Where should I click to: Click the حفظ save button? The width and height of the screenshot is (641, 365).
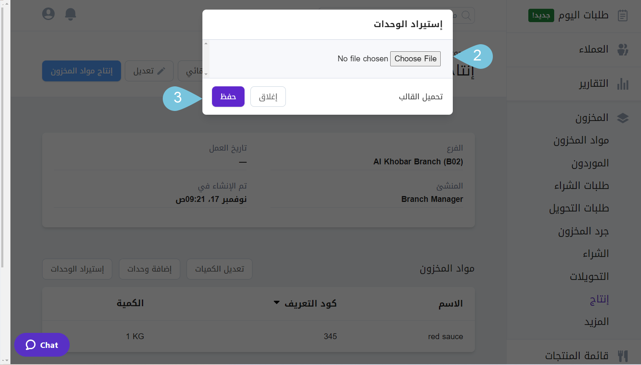[228, 96]
